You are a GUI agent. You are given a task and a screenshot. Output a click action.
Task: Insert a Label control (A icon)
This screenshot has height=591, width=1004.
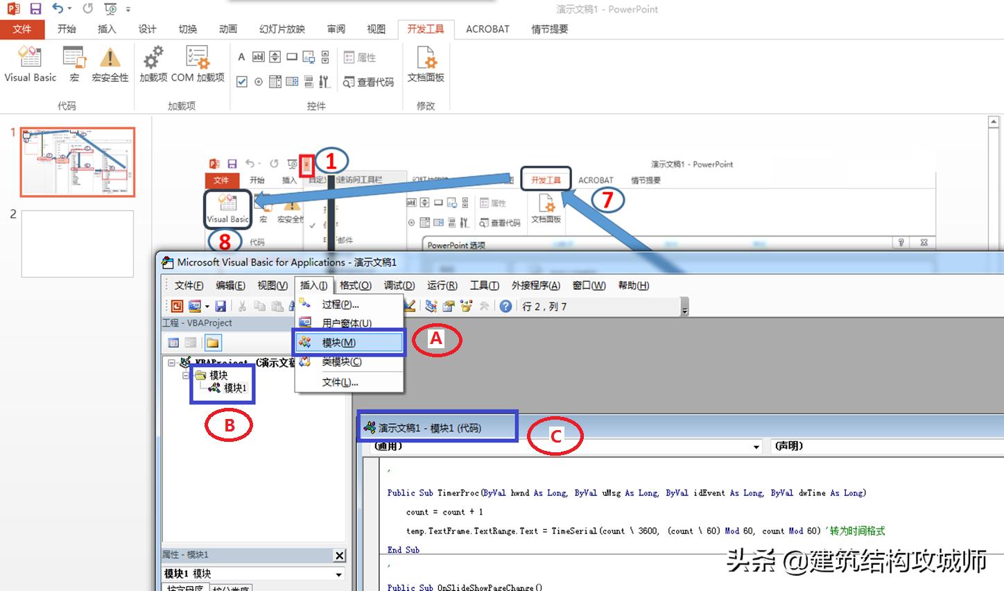pos(241,57)
